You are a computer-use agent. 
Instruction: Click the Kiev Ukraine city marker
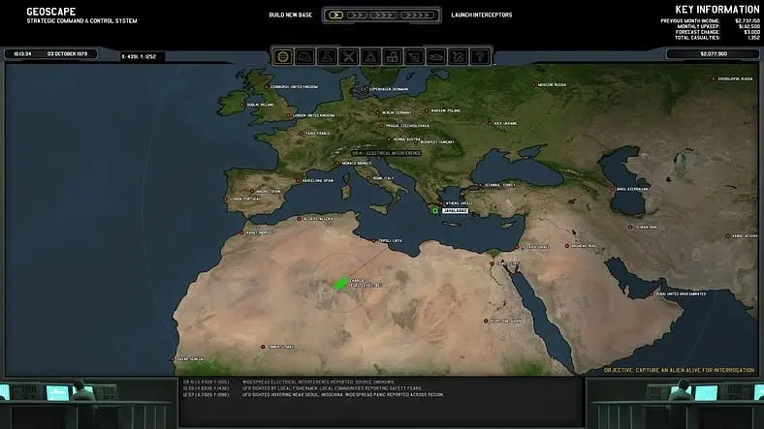coord(490,124)
